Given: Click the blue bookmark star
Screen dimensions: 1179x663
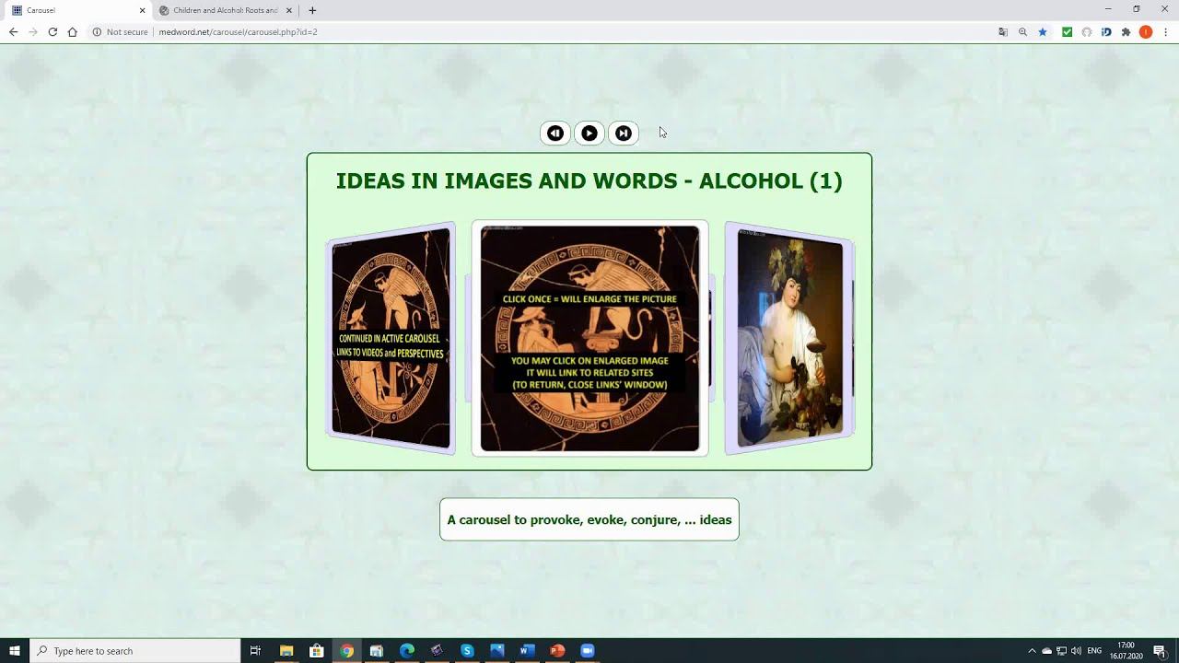Looking at the screenshot, I should (x=1043, y=31).
